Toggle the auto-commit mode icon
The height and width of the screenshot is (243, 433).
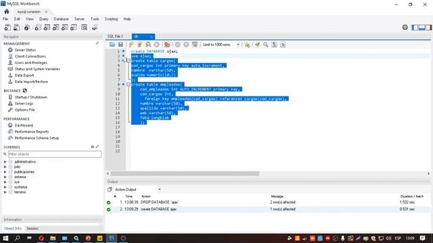[195, 45]
